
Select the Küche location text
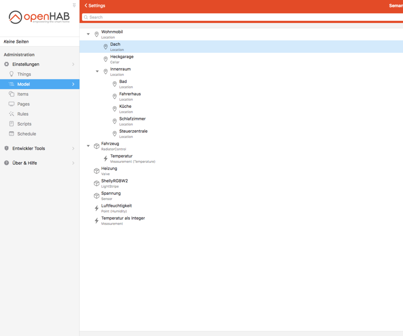(126, 109)
